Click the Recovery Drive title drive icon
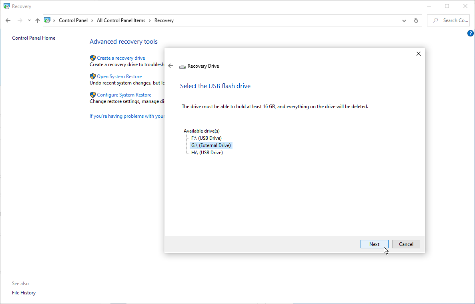This screenshot has height=304, width=475. (182, 66)
